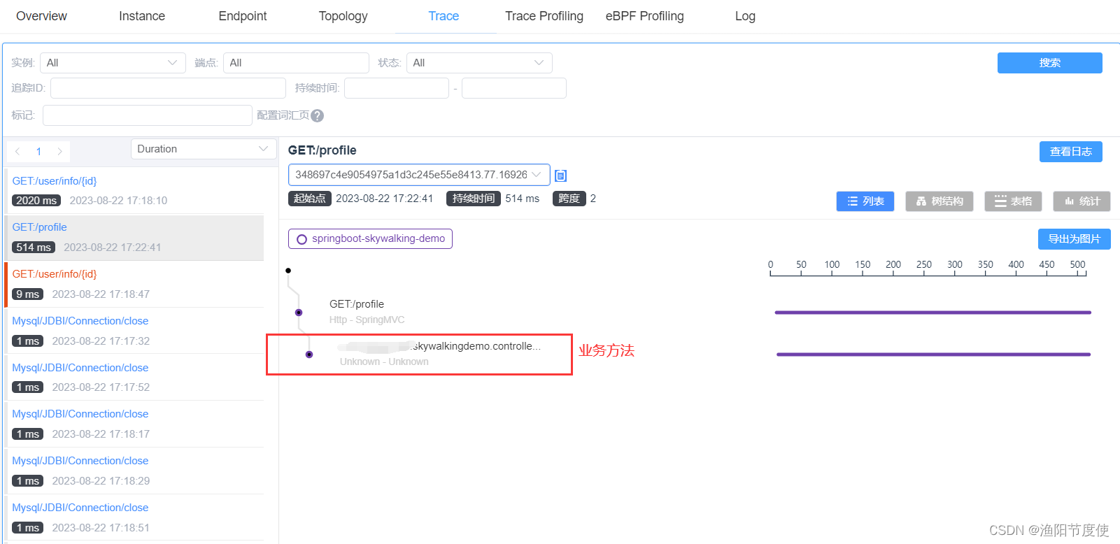Click the springboot-skywalking-demo service tag
The height and width of the screenshot is (544, 1120).
point(370,239)
